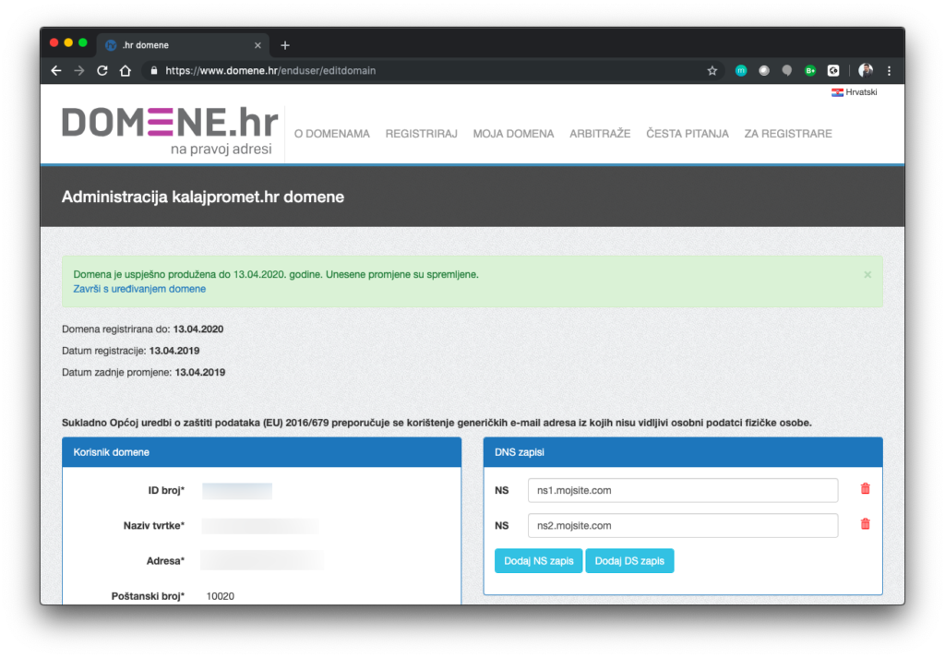Delete the ns1.mojsite.com NS record
Image resolution: width=945 pixels, height=658 pixels.
tap(865, 489)
